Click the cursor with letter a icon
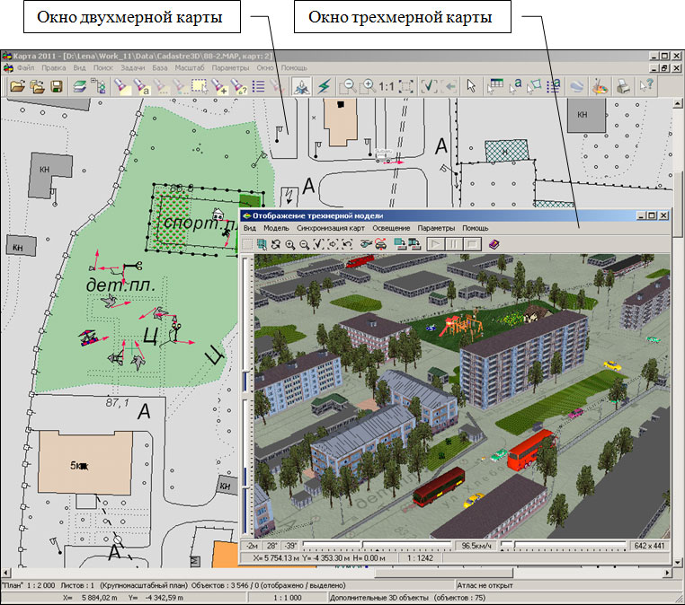This screenshot has width=685, height=605. 515,86
